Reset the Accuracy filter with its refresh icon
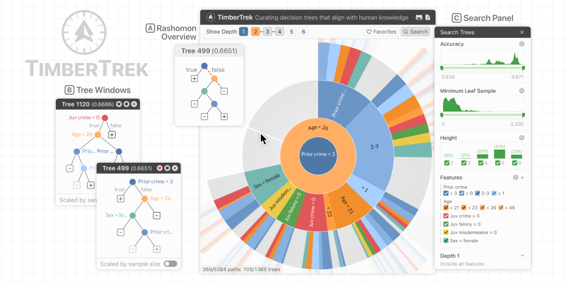Viewport: 567px width, 283px height. pyautogui.click(x=521, y=44)
